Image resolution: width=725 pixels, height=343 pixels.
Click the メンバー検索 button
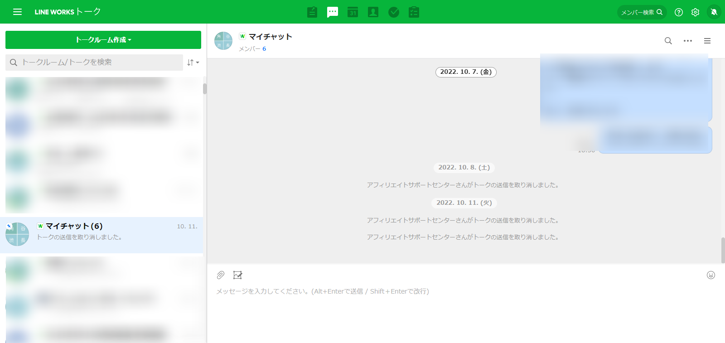tap(641, 12)
